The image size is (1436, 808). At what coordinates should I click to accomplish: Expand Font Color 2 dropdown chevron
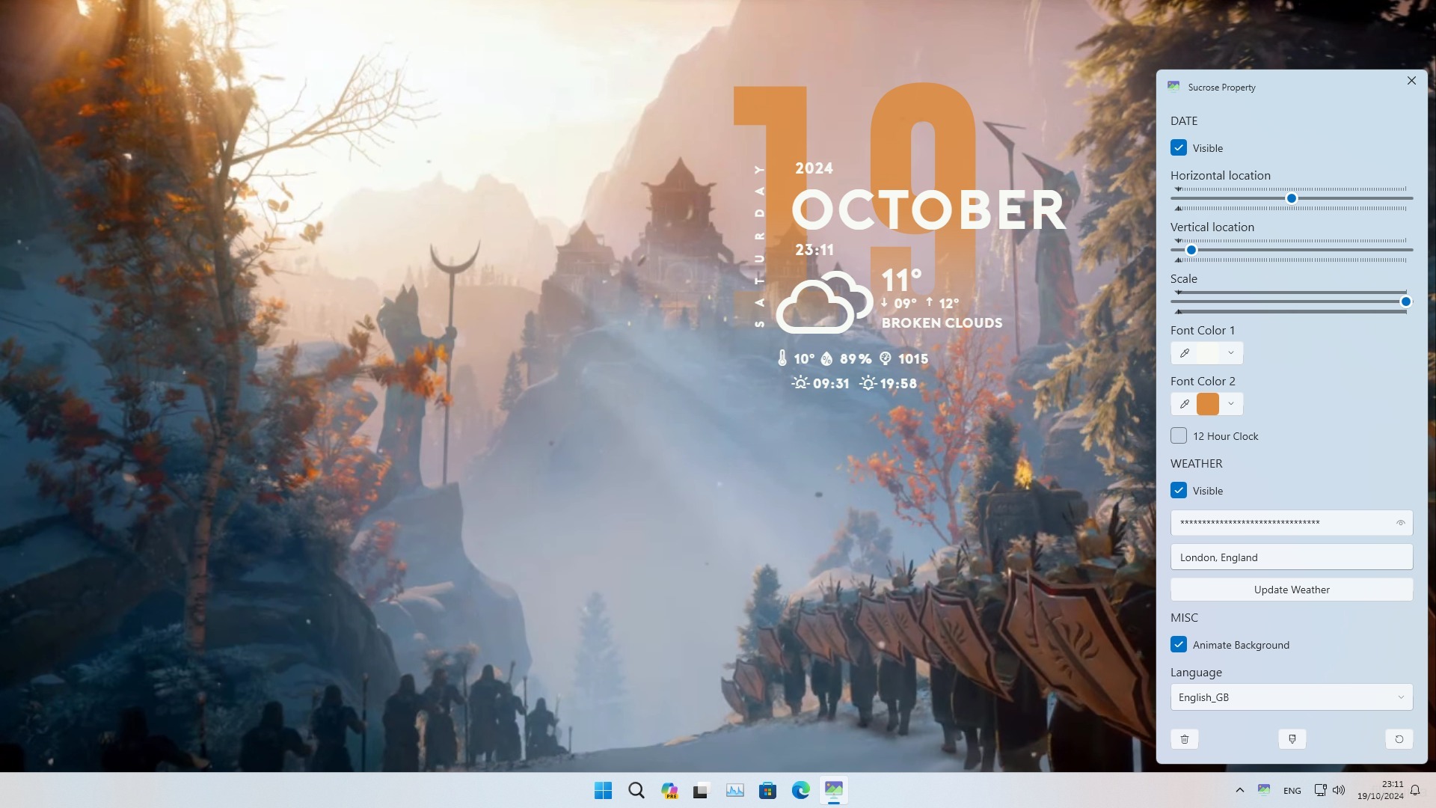1230,404
